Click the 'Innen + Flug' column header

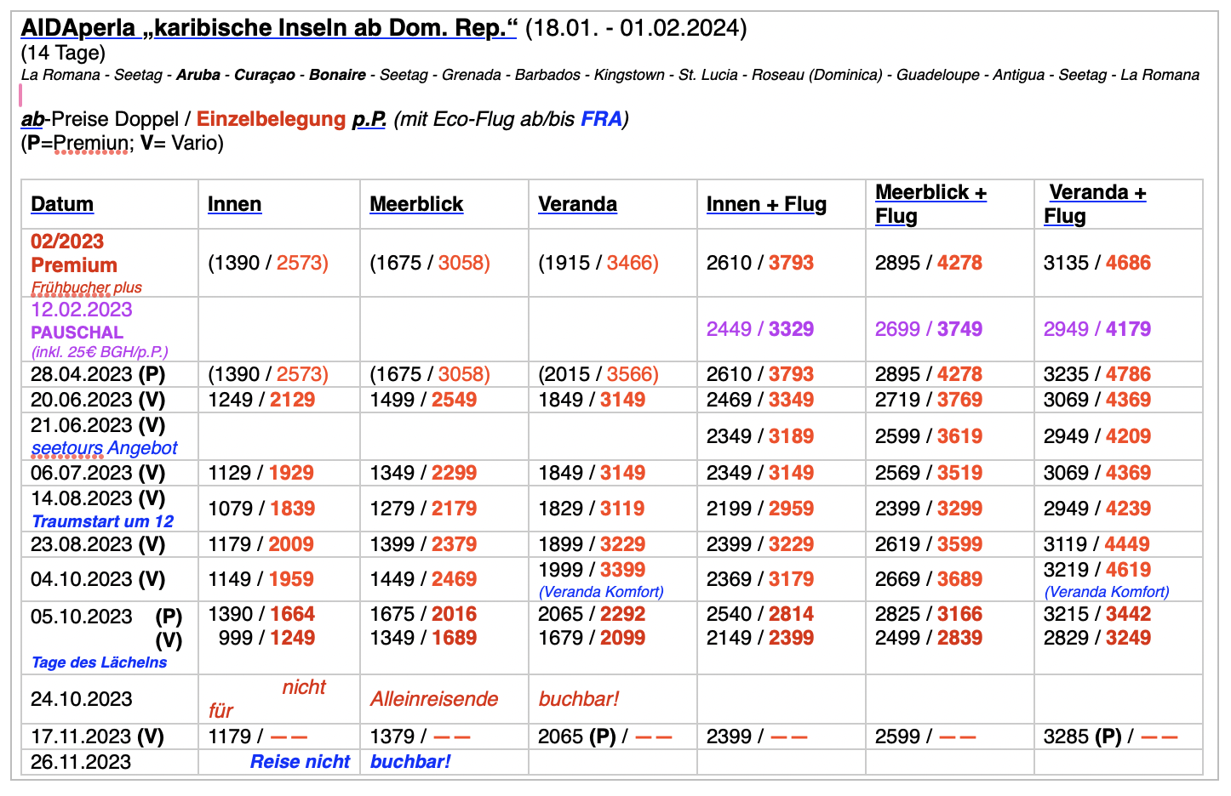[766, 204]
